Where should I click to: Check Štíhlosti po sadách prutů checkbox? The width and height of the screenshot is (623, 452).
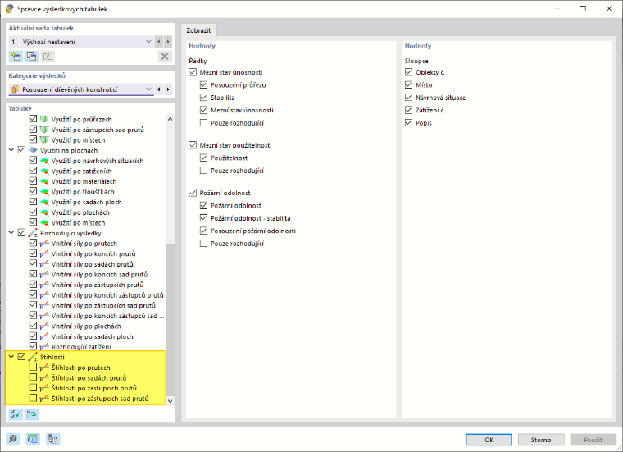pyautogui.click(x=33, y=377)
